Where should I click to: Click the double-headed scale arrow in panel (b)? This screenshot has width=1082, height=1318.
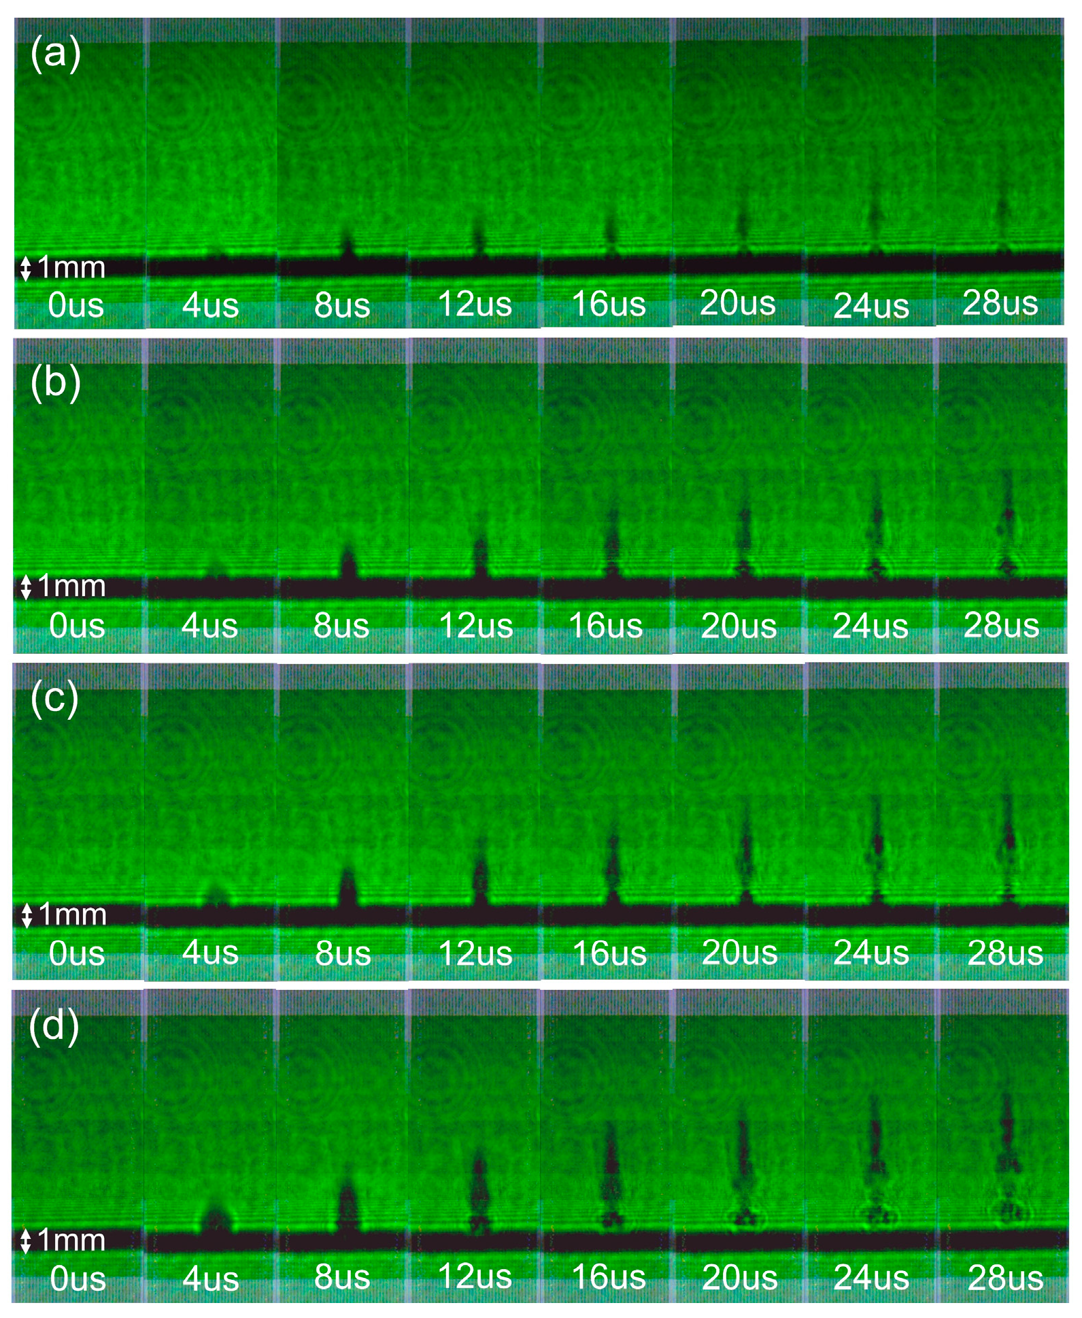coord(26,587)
